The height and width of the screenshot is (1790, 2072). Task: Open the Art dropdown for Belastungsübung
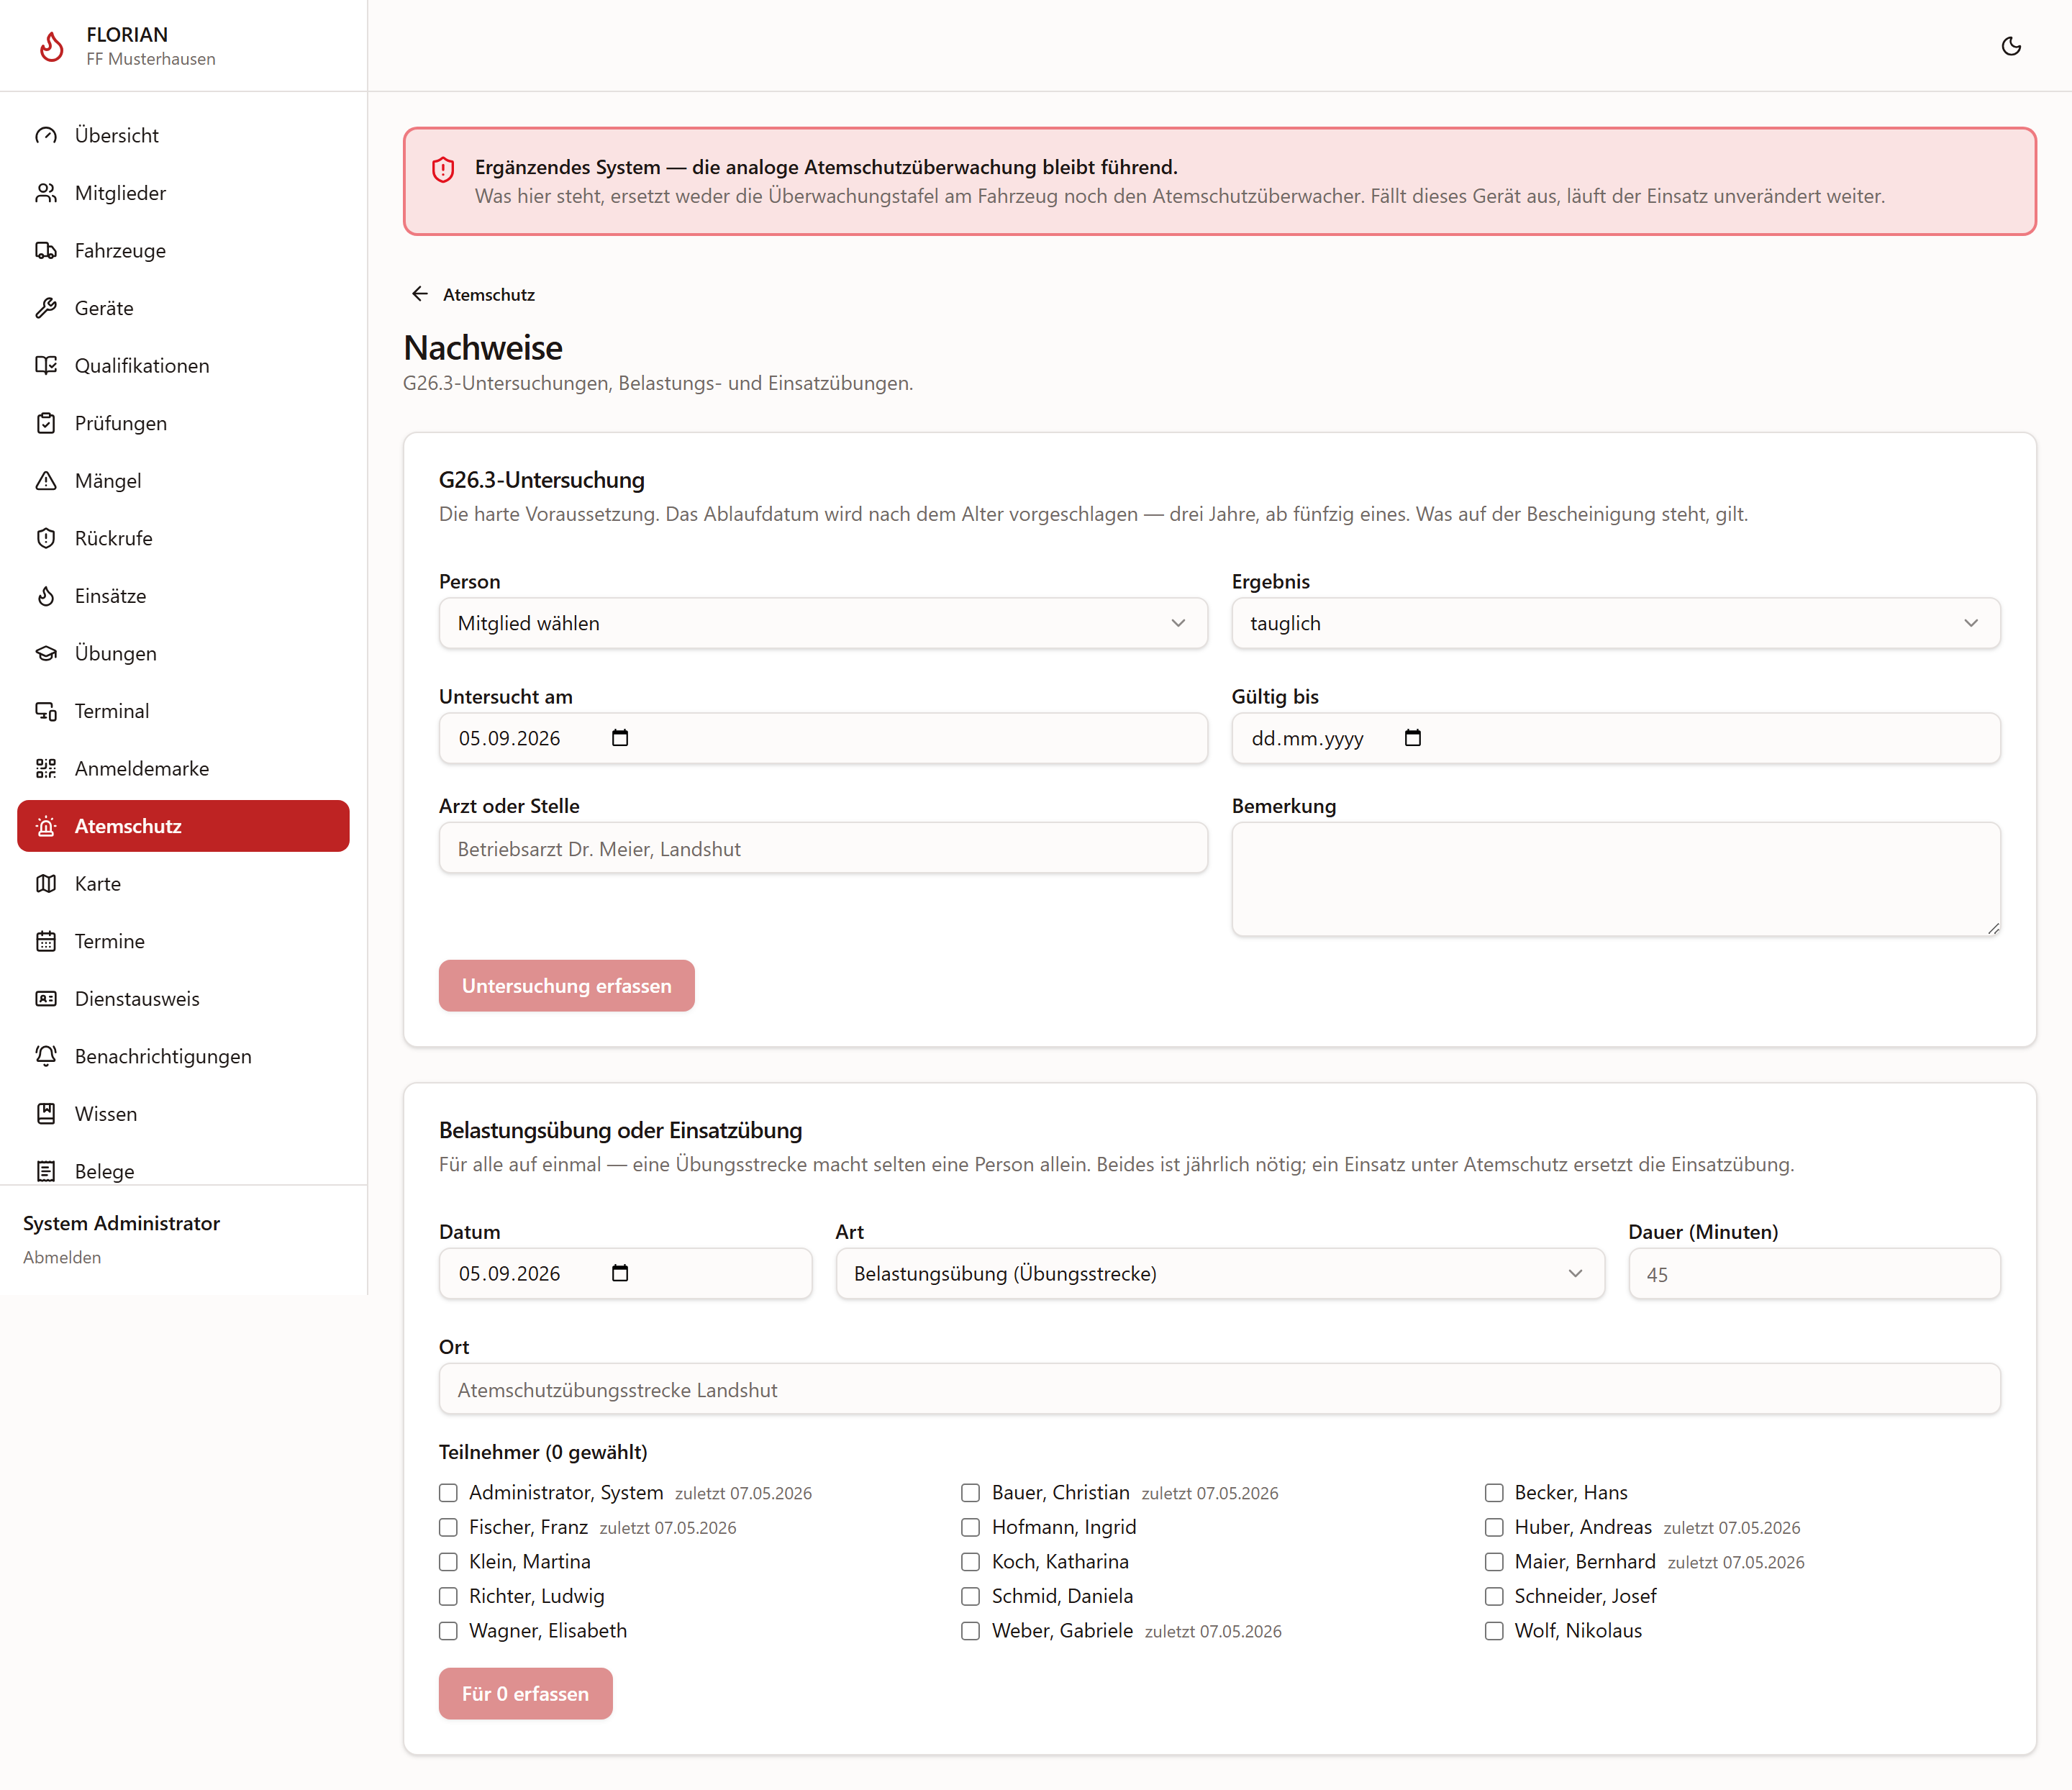point(1220,1273)
